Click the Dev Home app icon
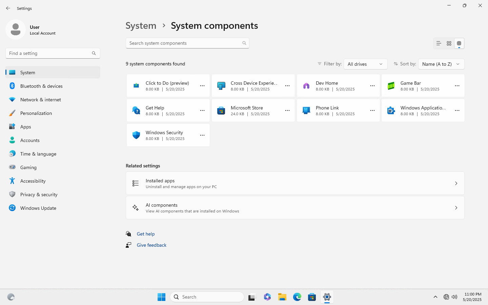 (x=306, y=86)
